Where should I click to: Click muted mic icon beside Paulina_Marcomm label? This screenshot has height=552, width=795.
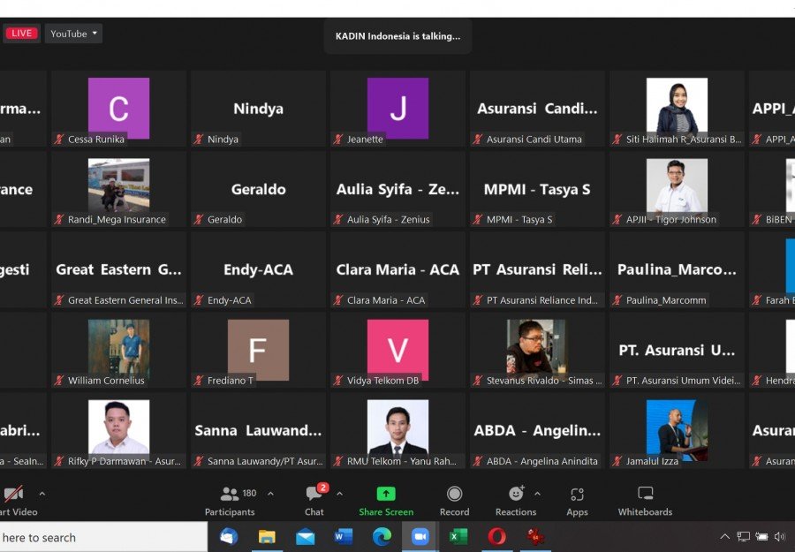pos(617,300)
